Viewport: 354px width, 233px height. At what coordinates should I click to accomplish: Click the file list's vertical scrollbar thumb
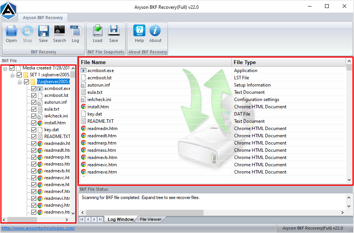349,67
